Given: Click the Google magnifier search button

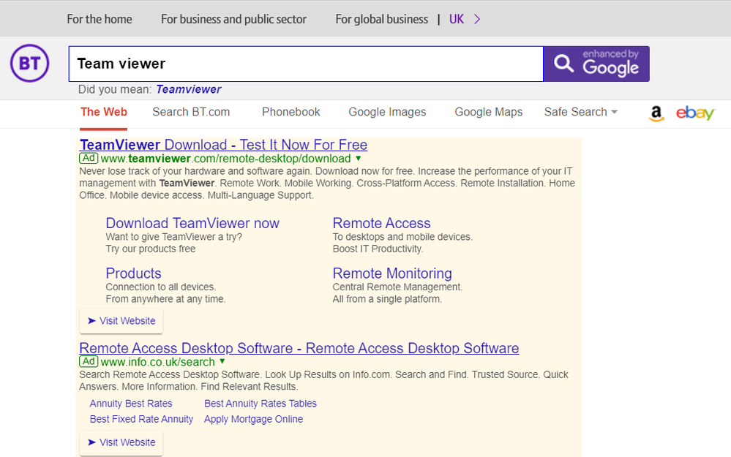Looking at the screenshot, I should coord(563,64).
